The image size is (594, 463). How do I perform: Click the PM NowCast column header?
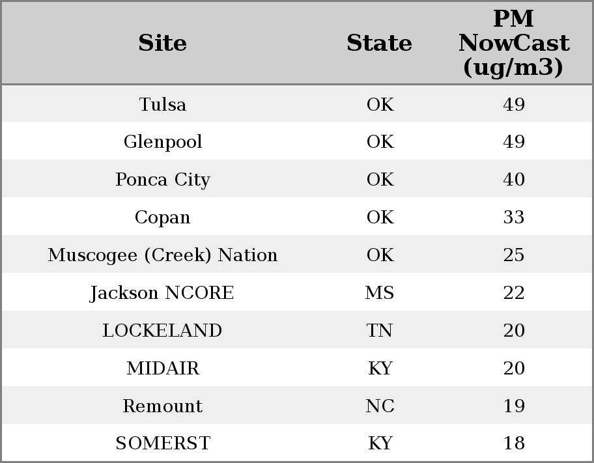[x=513, y=44]
